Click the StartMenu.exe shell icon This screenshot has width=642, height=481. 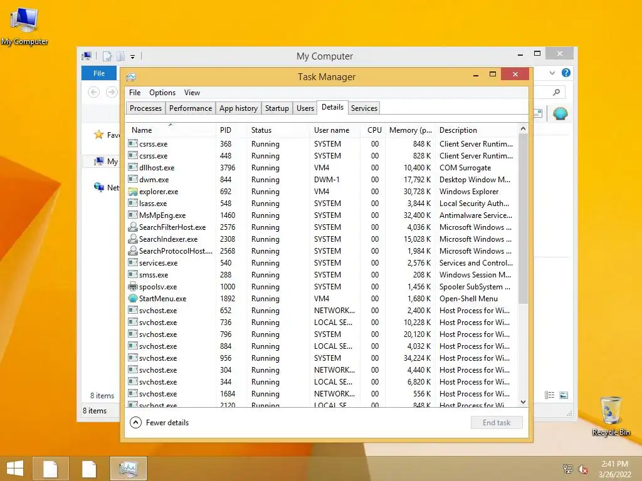133,299
